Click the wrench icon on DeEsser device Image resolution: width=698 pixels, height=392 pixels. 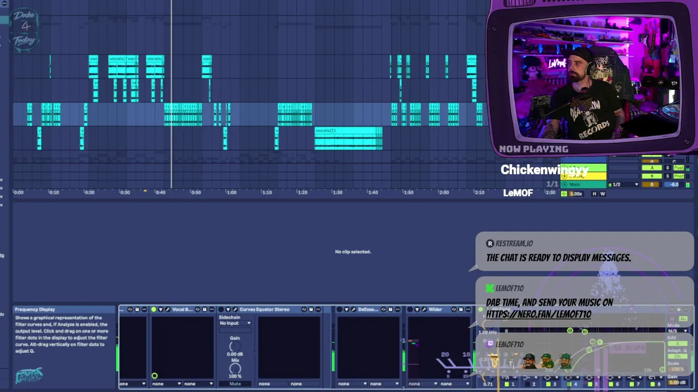(353, 309)
